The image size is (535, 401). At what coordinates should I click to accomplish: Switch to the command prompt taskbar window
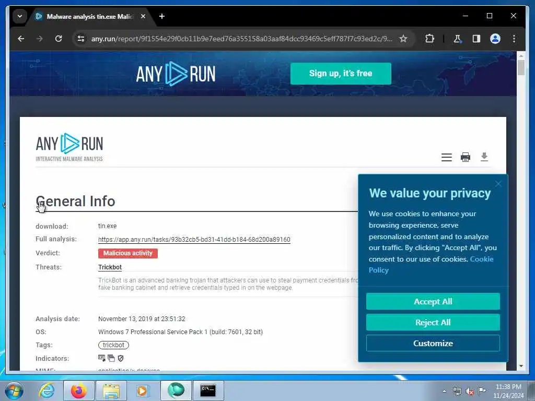tap(208, 391)
